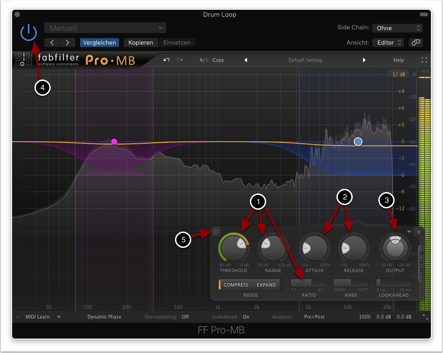Viewport: 443px width, 353px height.
Task: Select COMPRESS mode
Action: point(235,285)
